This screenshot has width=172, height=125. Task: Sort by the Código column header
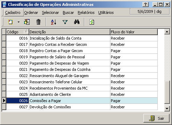[17, 32]
